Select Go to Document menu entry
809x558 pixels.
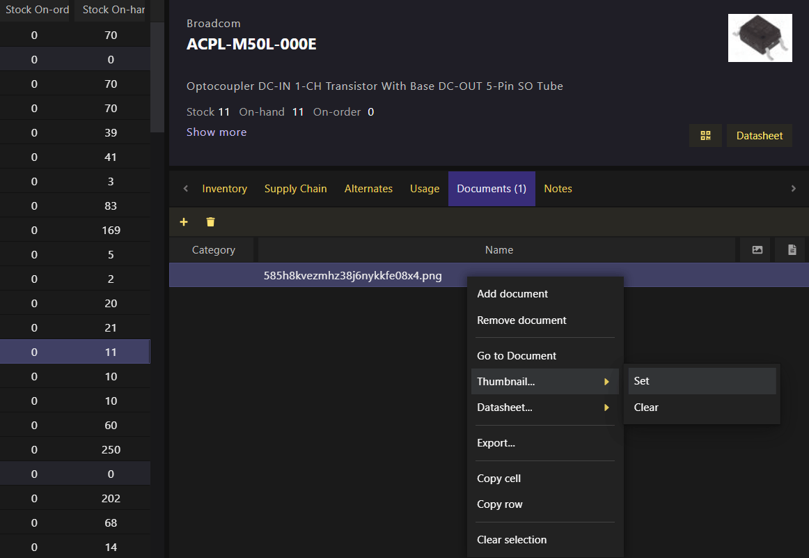pyautogui.click(x=545, y=356)
